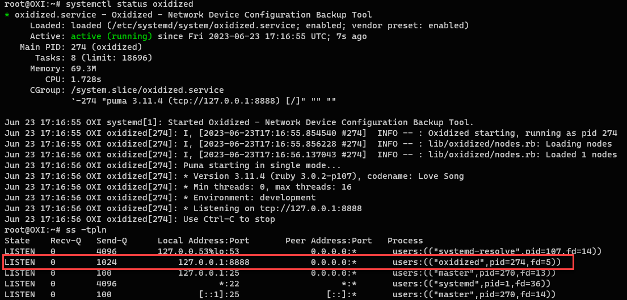Click 127.0.0.1:8888 in the highlighted row
Viewport: 627px width, 300px height.
[x=213, y=262]
